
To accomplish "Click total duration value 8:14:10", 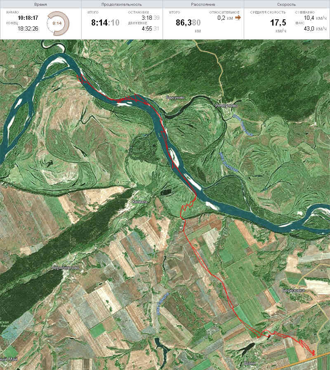I will (105, 23).
